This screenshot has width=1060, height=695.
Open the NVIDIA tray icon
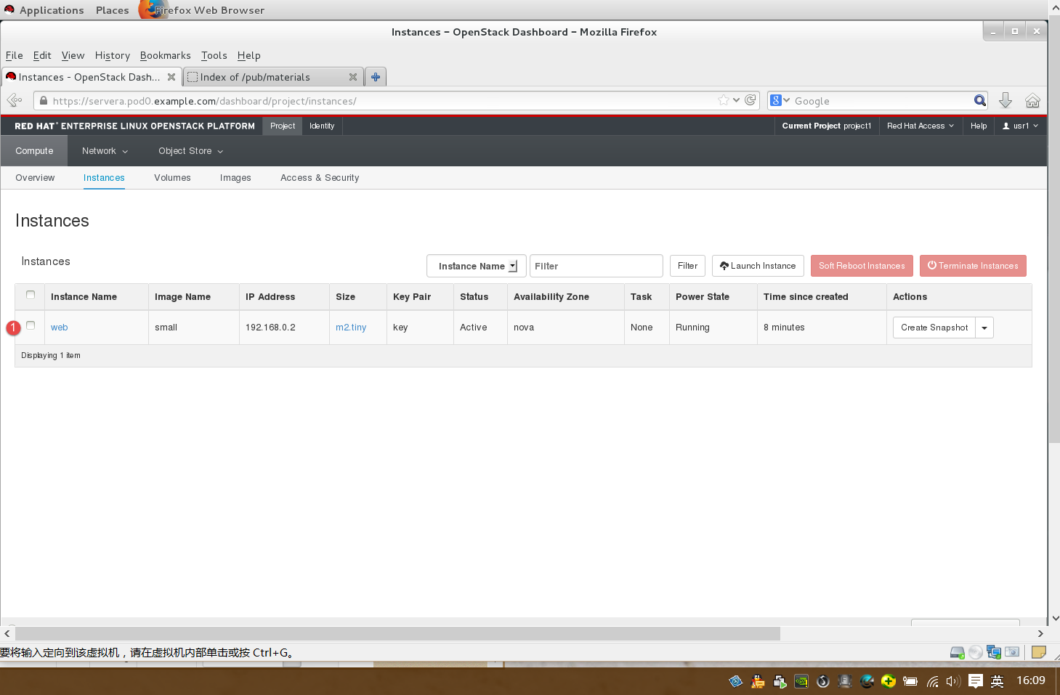pos(801,681)
